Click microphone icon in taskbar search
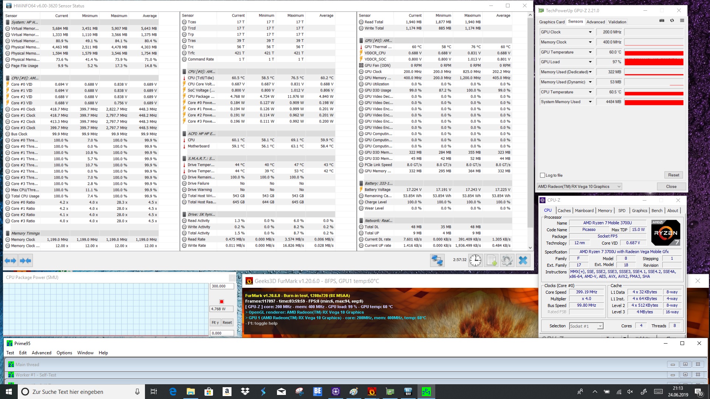The width and height of the screenshot is (710, 399). tap(137, 392)
